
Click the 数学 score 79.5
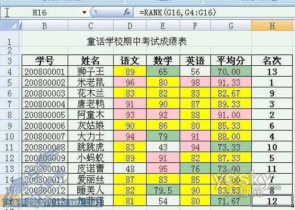click(163, 190)
